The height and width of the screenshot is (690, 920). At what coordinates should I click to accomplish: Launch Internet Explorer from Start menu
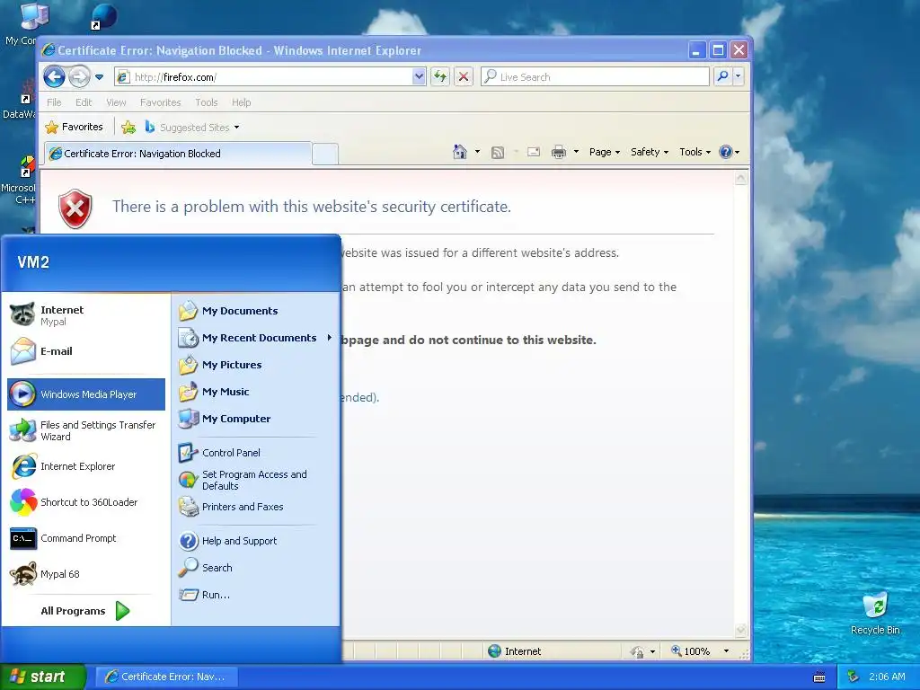tap(86, 466)
